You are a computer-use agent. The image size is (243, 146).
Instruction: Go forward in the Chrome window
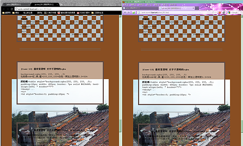(x=8, y=9)
